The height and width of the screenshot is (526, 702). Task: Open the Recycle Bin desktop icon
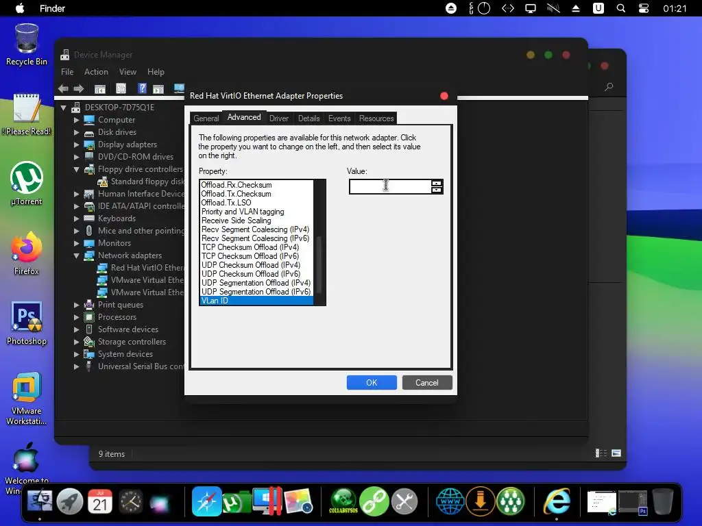27,45
